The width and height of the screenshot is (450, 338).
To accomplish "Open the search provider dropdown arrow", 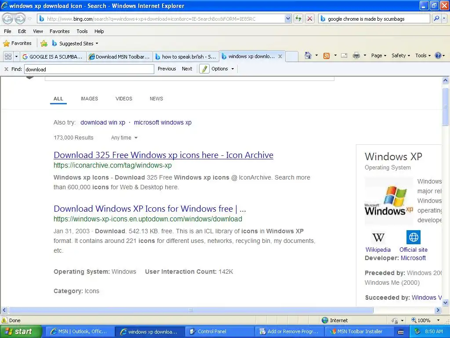I will (444, 18).
